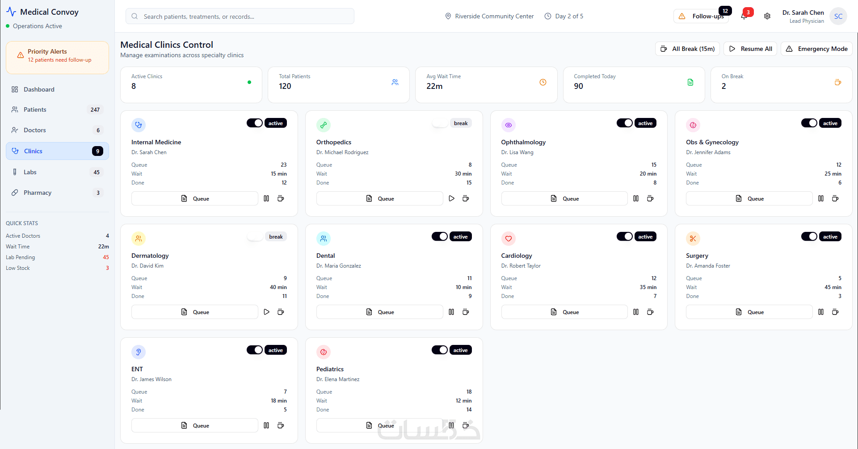Pause the Surgery clinic
Screen dimensions: 858x449
[x=821, y=312]
